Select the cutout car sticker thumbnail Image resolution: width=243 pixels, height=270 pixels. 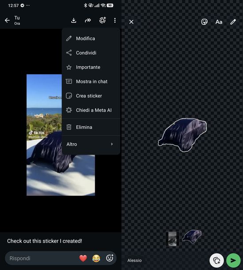(x=192, y=236)
